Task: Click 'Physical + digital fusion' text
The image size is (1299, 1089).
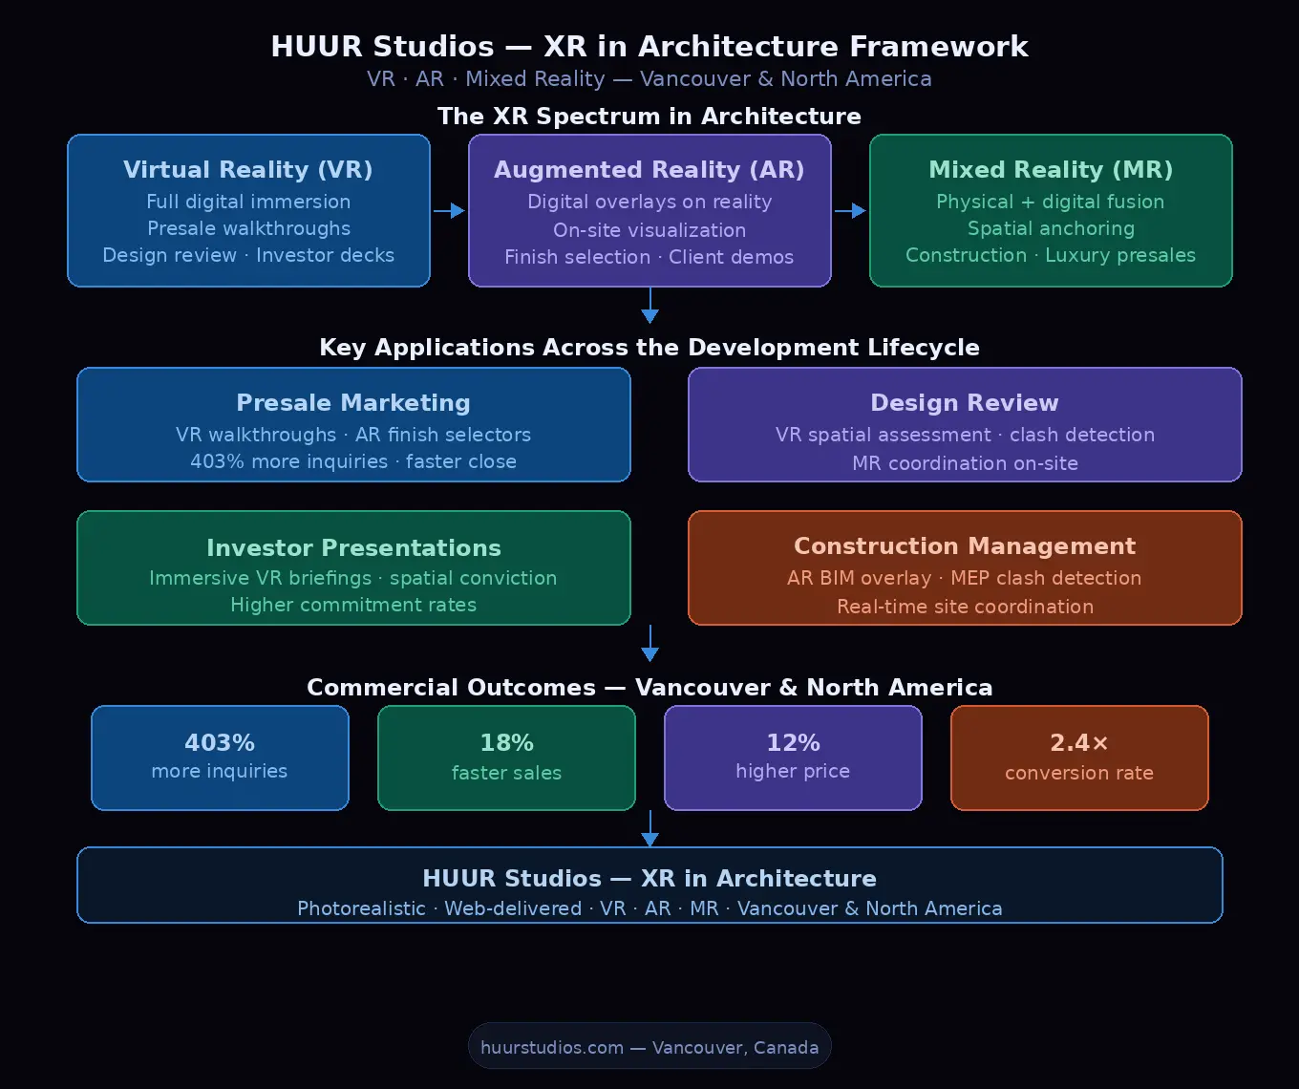Action: point(1051,203)
